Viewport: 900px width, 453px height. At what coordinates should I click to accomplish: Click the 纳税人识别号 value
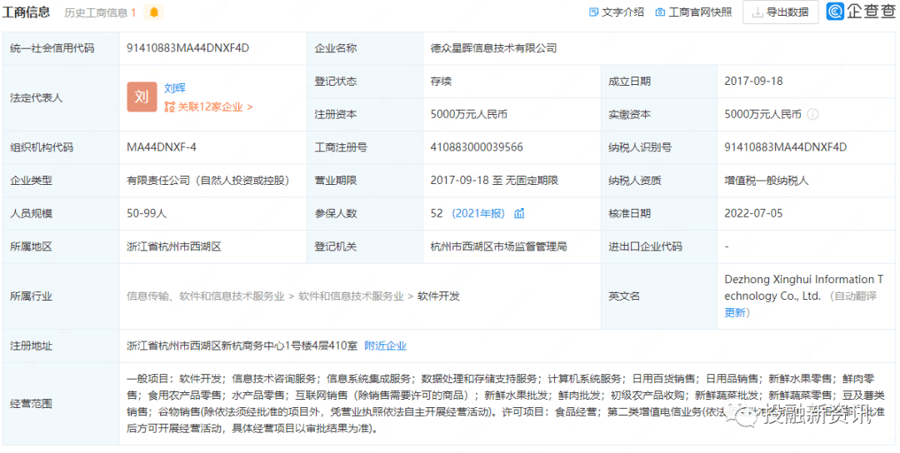(785, 147)
